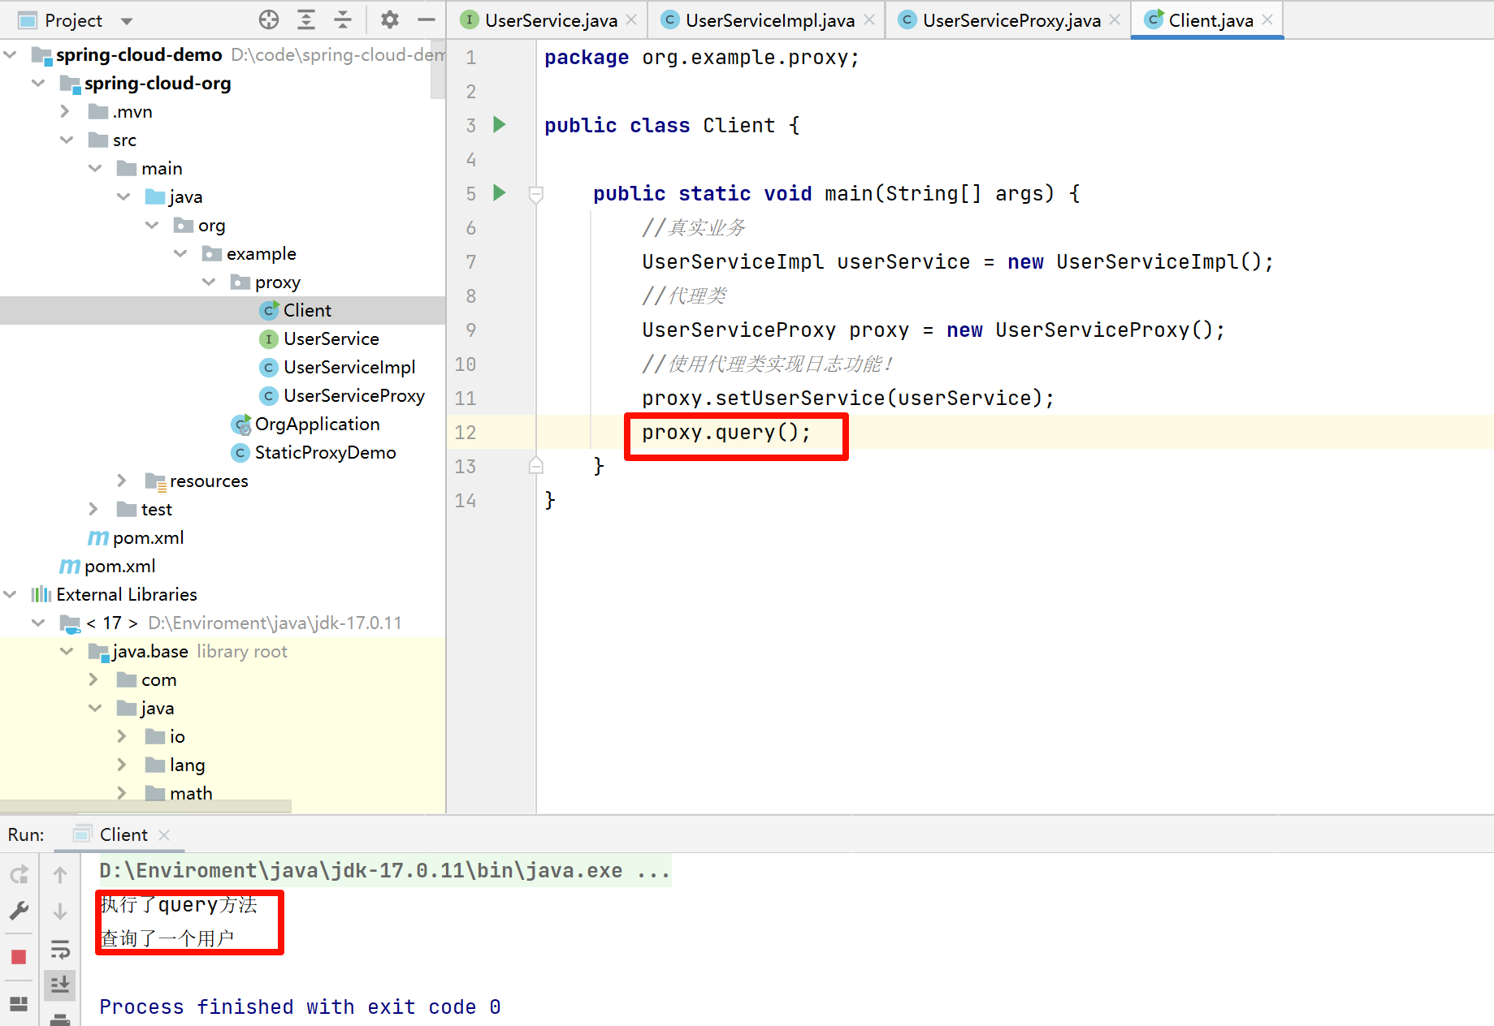Screen dimensions: 1494x1026
Task: Click the up arrow in Run console
Action: (60, 874)
